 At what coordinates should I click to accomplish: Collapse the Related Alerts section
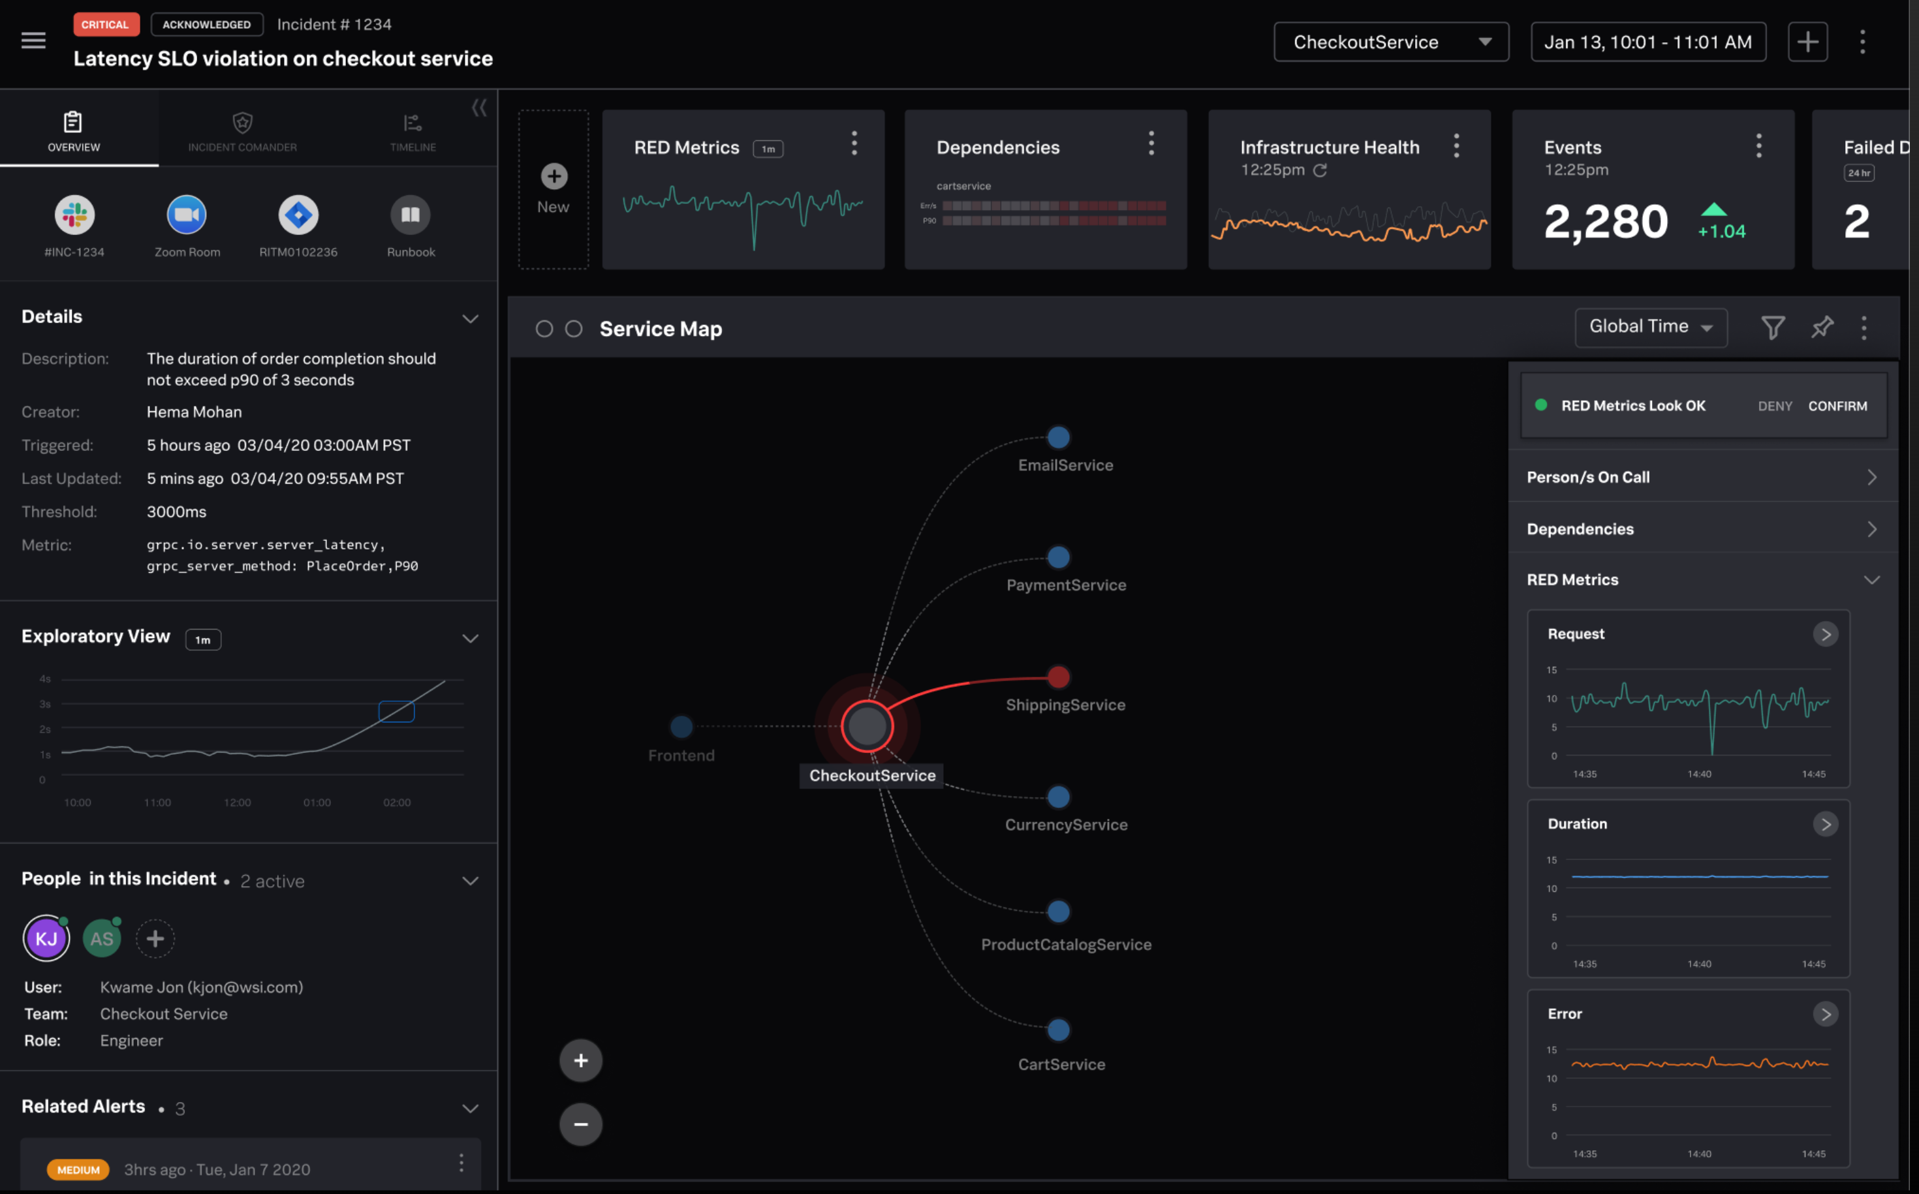[470, 1109]
